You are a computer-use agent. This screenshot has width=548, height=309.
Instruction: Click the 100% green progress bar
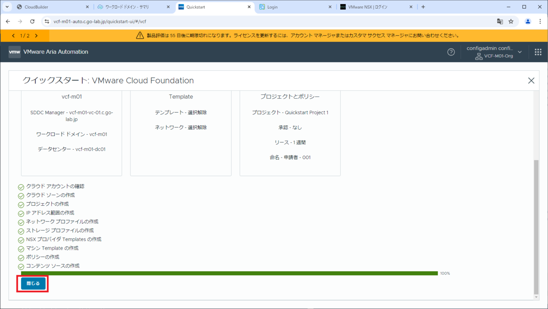point(229,273)
